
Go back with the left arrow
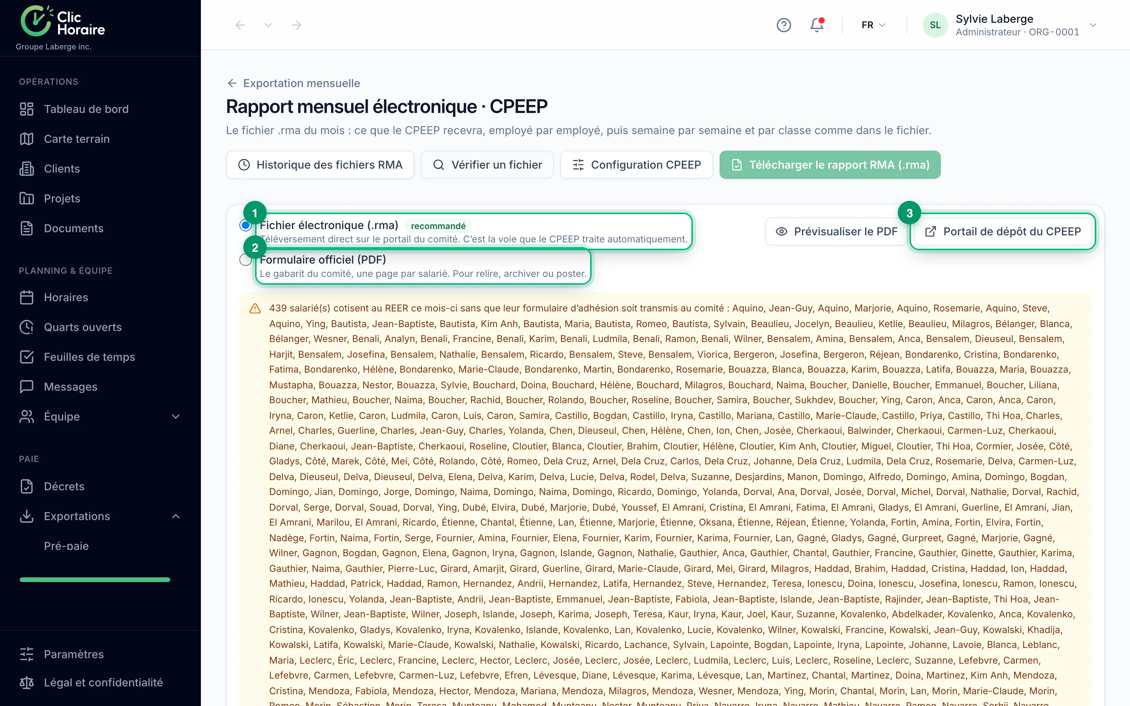tap(240, 25)
